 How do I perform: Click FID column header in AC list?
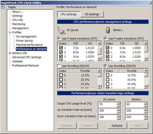pos(76,43)
